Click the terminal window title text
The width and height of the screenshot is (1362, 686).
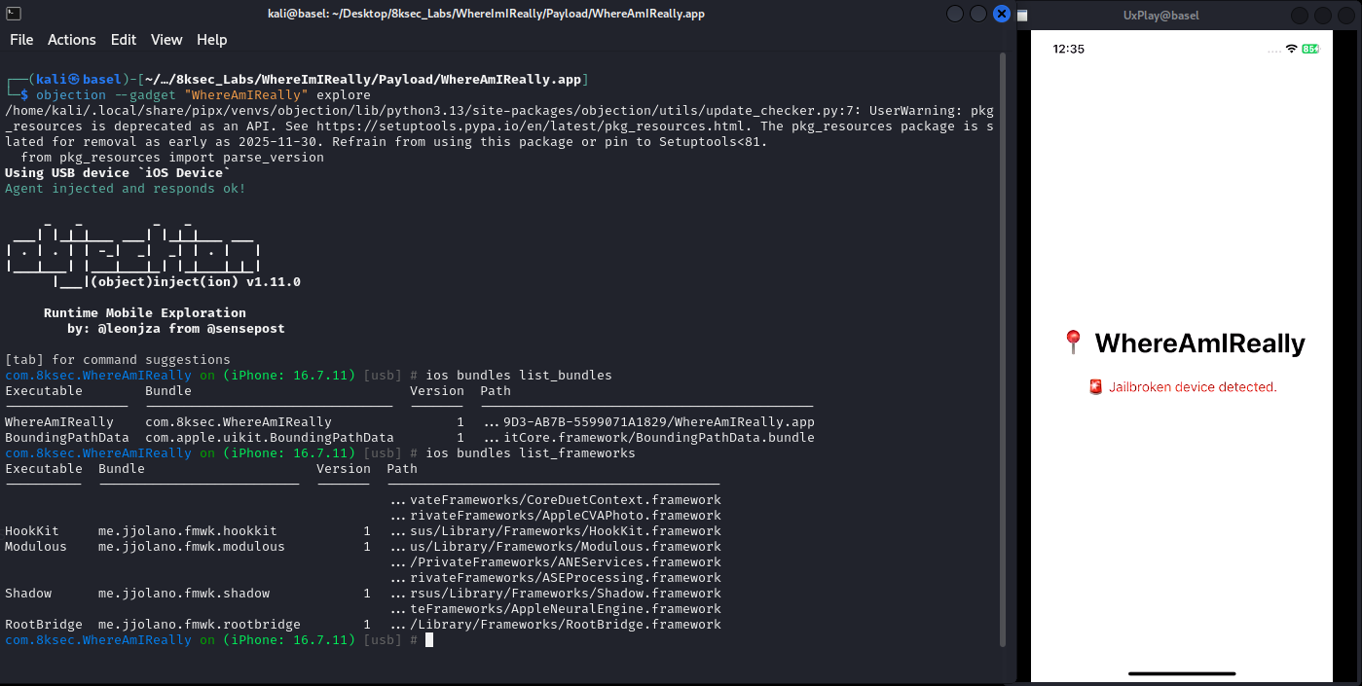pyautogui.click(x=486, y=14)
